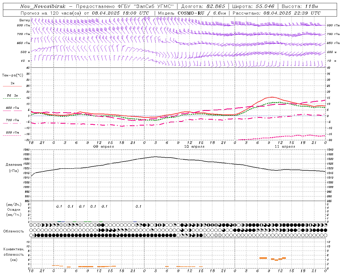This screenshot has width=341, height=273.
Task: Click the "Ветер" wind panel label
Action: pos(25,20)
